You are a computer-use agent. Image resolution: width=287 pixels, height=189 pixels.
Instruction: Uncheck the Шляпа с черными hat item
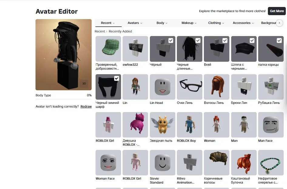[252, 41]
